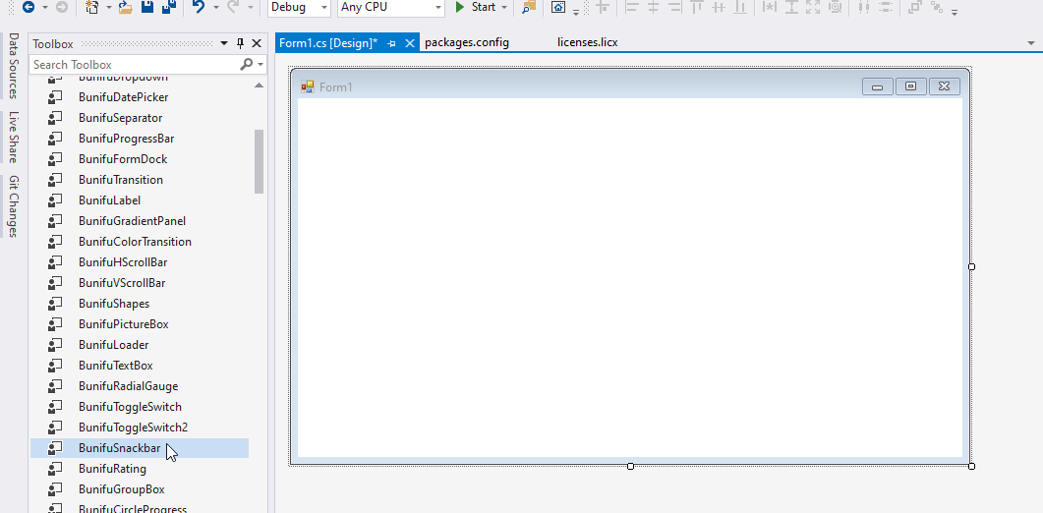1043x513 pixels.
Task: Click the Bring to Front icon
Action: click(915, 7)
